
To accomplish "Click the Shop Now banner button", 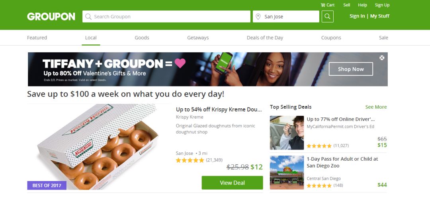I will click(x=351, y=69).
